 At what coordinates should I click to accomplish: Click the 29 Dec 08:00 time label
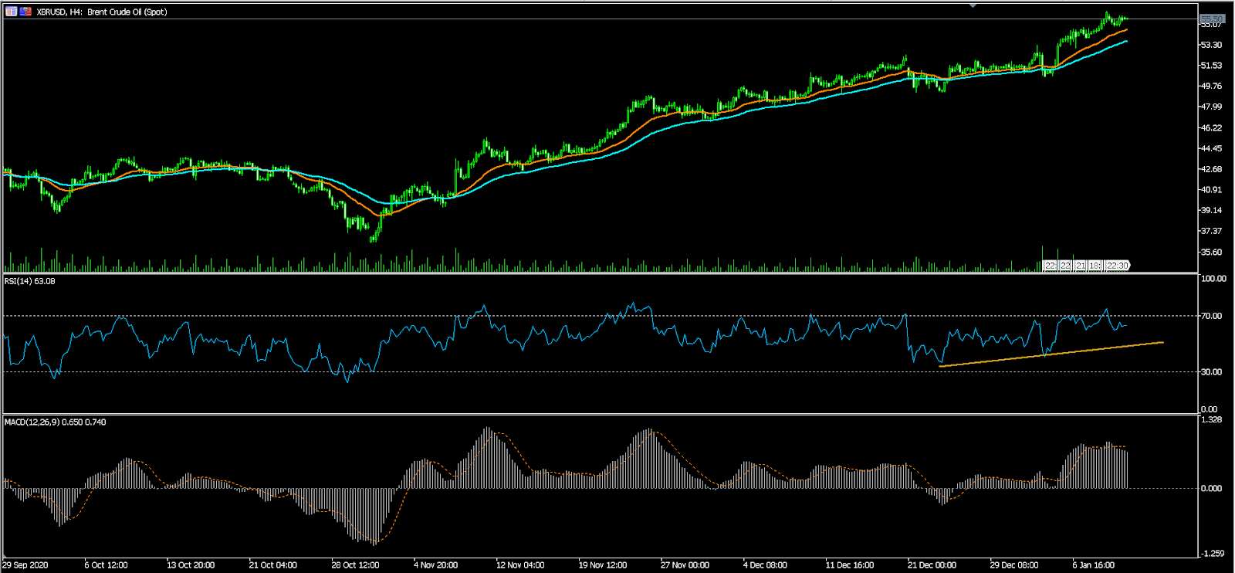(1015, 565)
